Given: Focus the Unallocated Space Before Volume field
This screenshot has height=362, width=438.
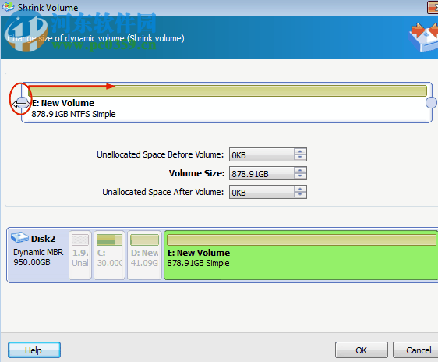Looking at the screenshot, I should [262, 154].
